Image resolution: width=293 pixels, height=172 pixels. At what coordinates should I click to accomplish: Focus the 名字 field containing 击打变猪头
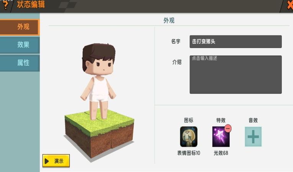pos(236,42)
